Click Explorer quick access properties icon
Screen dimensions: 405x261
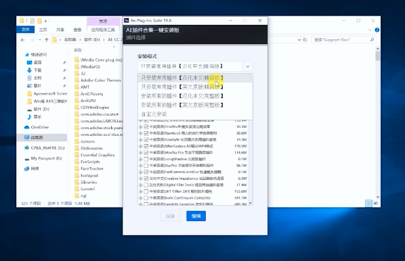(33, 21)
